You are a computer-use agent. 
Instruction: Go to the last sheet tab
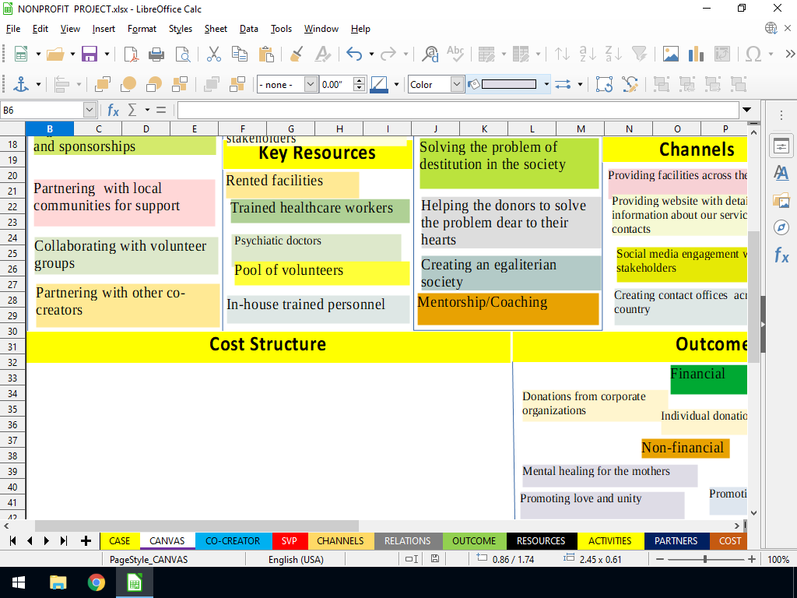pyautogui.click(x=63, y=540)
